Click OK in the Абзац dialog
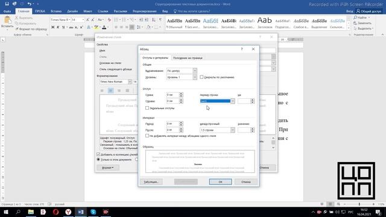 coord(221,182)
